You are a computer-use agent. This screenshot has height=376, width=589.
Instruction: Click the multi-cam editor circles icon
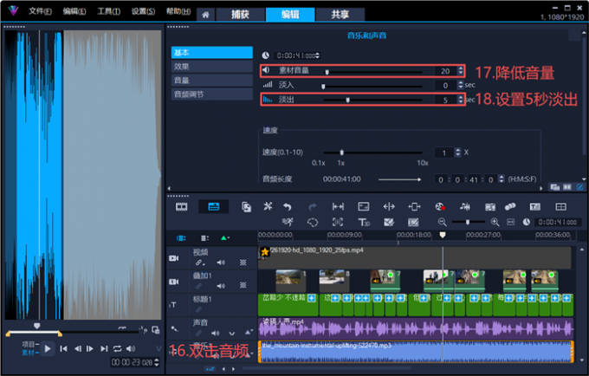click(510, 206)
